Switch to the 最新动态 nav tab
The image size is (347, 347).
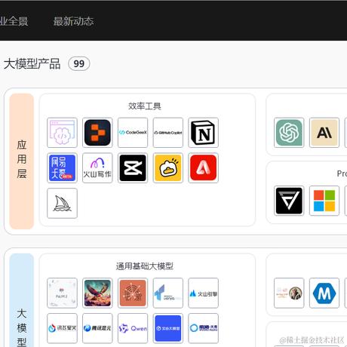tap(73, 21)
